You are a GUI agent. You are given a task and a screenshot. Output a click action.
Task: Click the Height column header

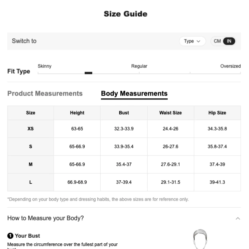click(77, 113)
